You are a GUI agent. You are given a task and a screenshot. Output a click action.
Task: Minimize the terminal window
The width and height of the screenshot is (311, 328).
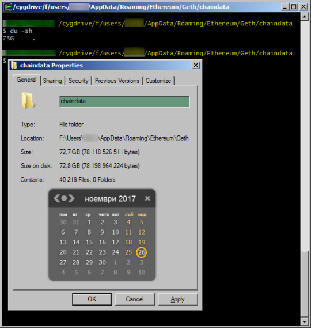click(285, 7)
